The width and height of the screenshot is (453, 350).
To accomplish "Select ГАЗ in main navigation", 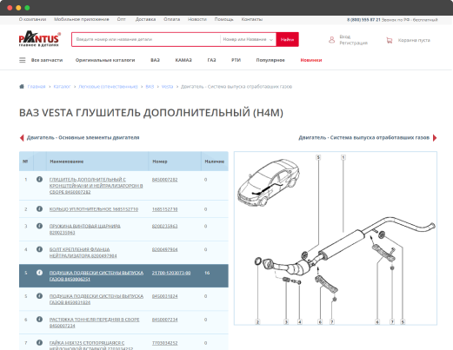I will 211,60.
